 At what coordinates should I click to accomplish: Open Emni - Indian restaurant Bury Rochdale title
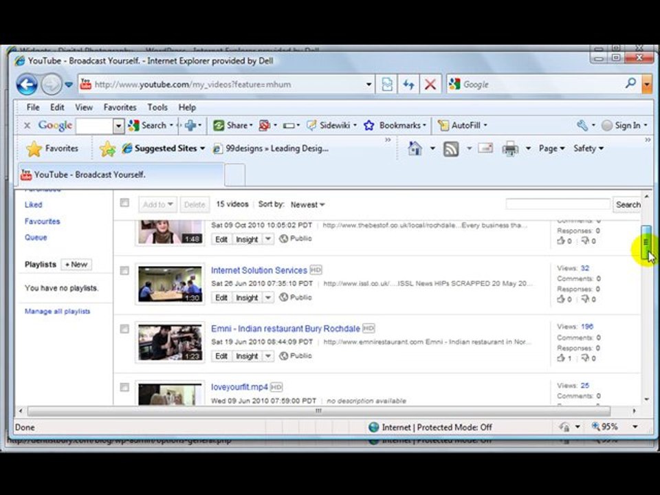tap(285, 329)
